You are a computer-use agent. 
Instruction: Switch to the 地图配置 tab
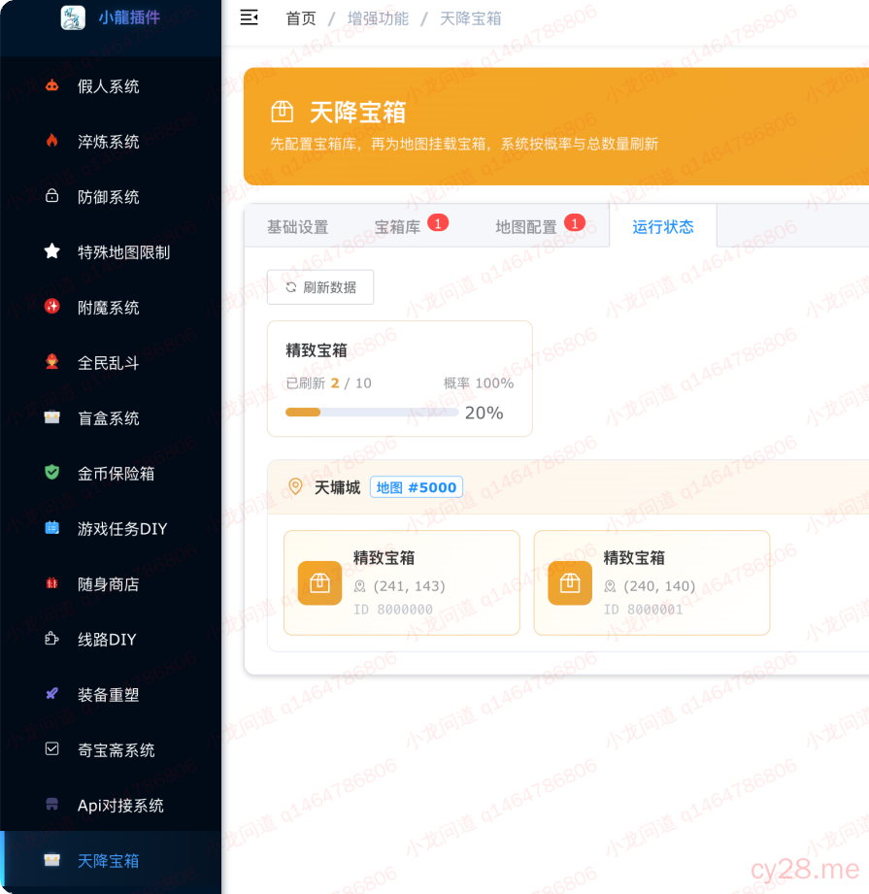[525, 227]
